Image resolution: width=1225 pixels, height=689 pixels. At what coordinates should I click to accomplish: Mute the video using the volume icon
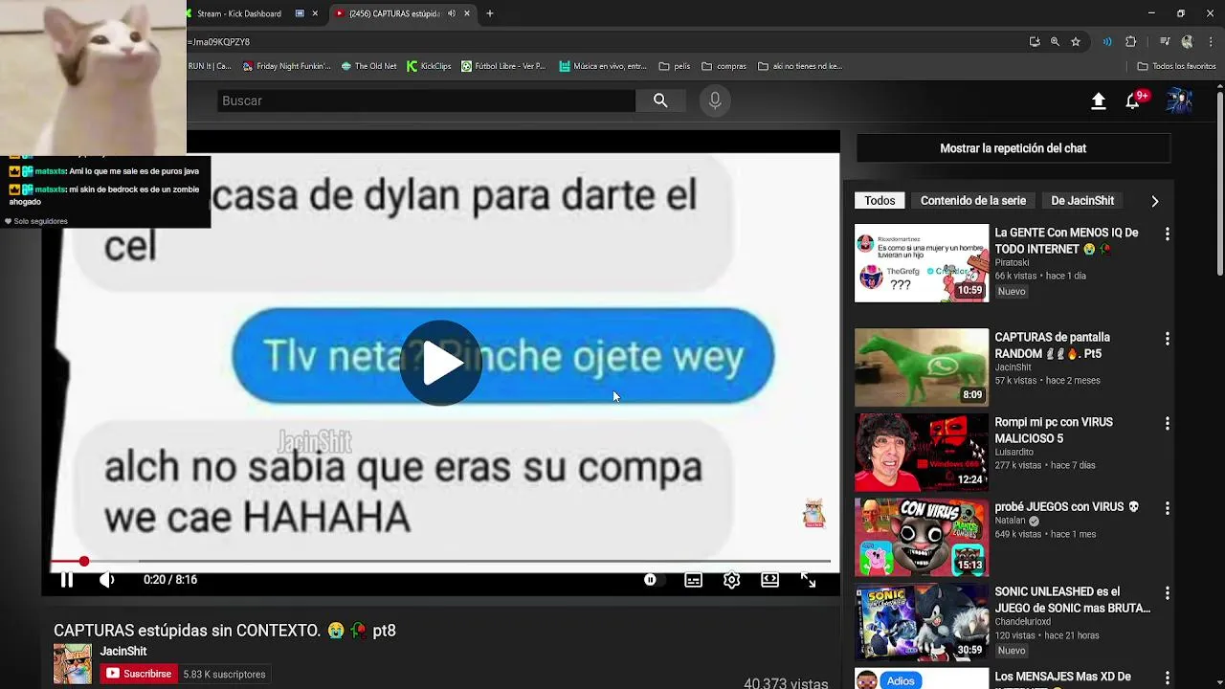tap(107, 579)
